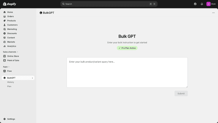The image size is (218, 123).
Task: Expand the Sales channels section chevron
Action: point(18,52)
